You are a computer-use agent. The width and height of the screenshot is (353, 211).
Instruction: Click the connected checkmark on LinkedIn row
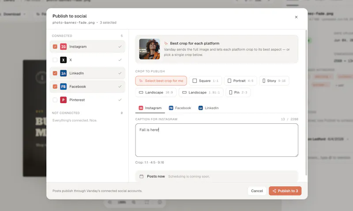tap(120, 73)
